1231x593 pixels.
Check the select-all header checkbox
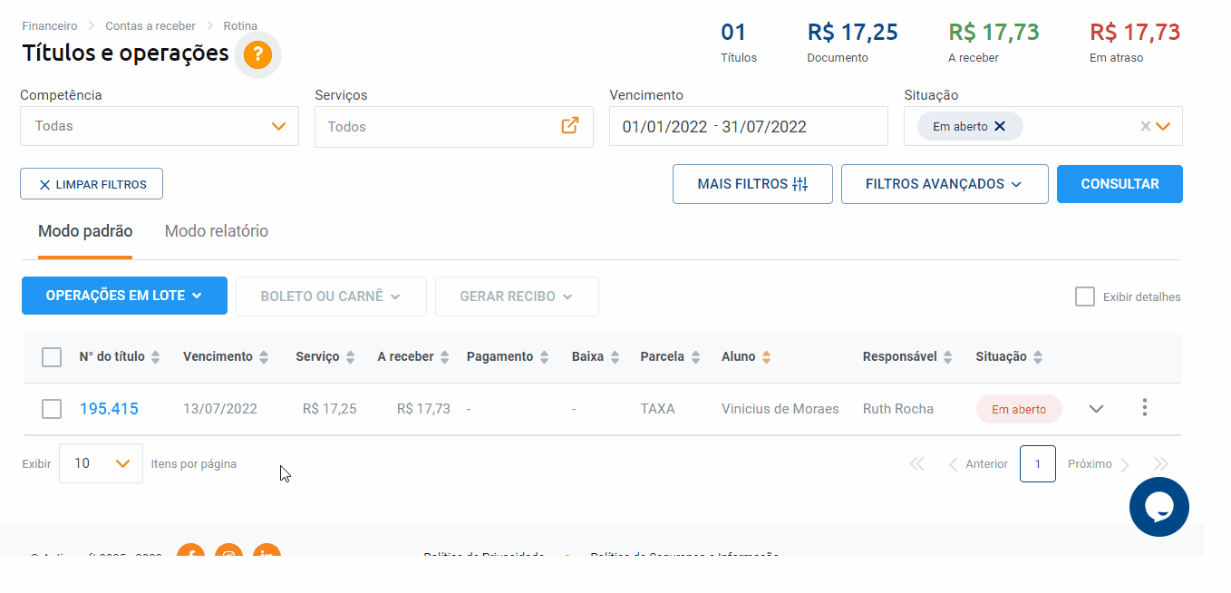[x=52, y=357]
